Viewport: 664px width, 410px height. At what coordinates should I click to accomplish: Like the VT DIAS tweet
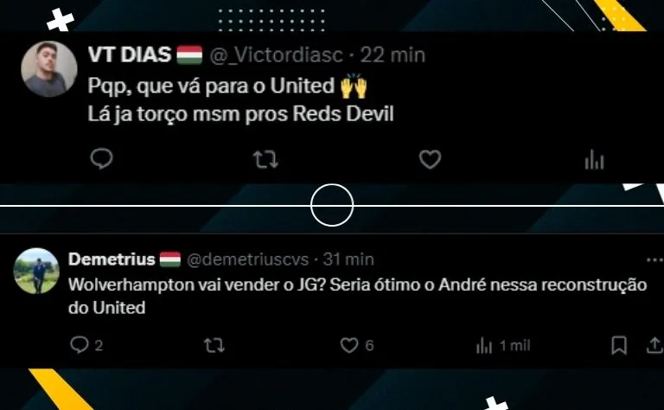coord(431,160)
